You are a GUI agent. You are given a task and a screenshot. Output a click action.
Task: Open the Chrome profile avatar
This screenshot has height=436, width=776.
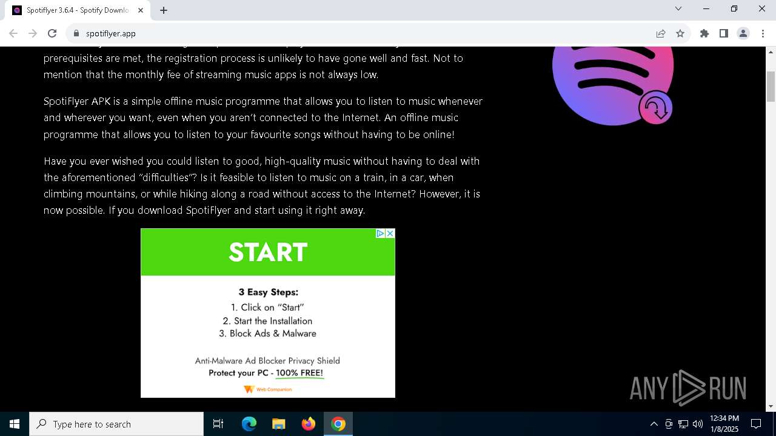743,33
